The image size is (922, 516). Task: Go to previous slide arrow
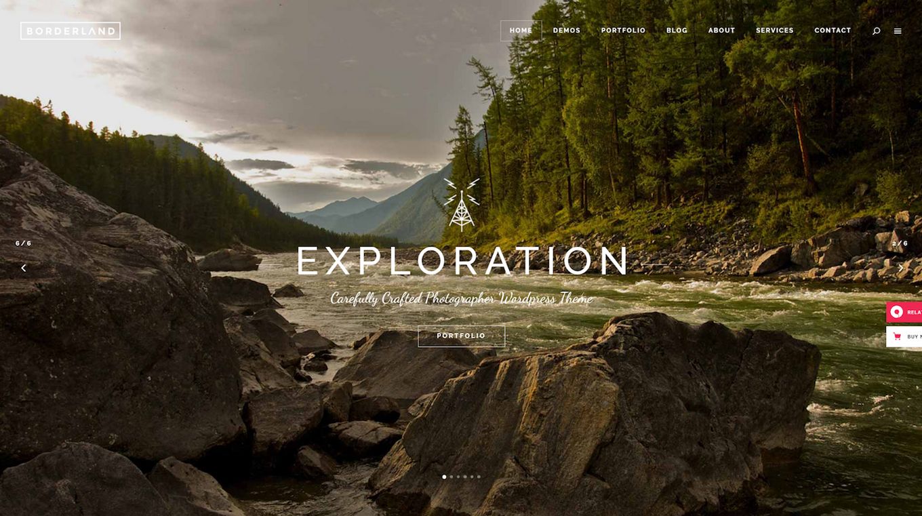click(24, 268)
